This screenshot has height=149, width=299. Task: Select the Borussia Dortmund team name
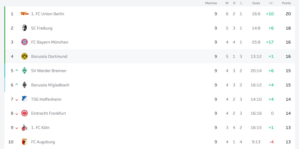(49, 56)
